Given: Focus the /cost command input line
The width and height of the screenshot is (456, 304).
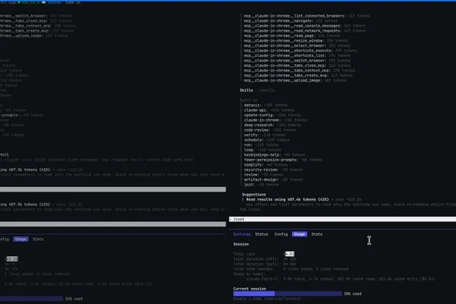Looking at the screenshot, I should pos(342,219).
